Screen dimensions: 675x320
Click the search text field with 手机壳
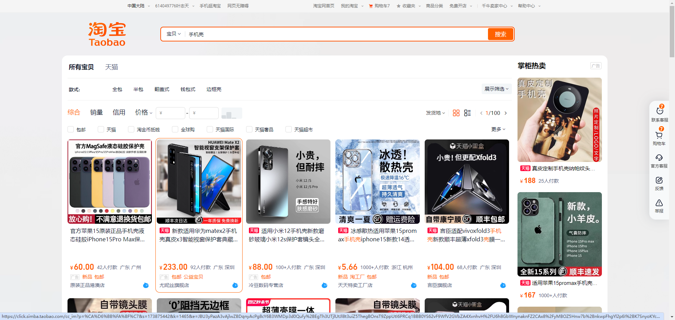pos(336,34)
